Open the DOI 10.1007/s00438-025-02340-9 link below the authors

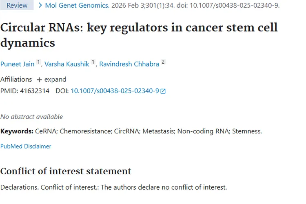click(115, 91)
